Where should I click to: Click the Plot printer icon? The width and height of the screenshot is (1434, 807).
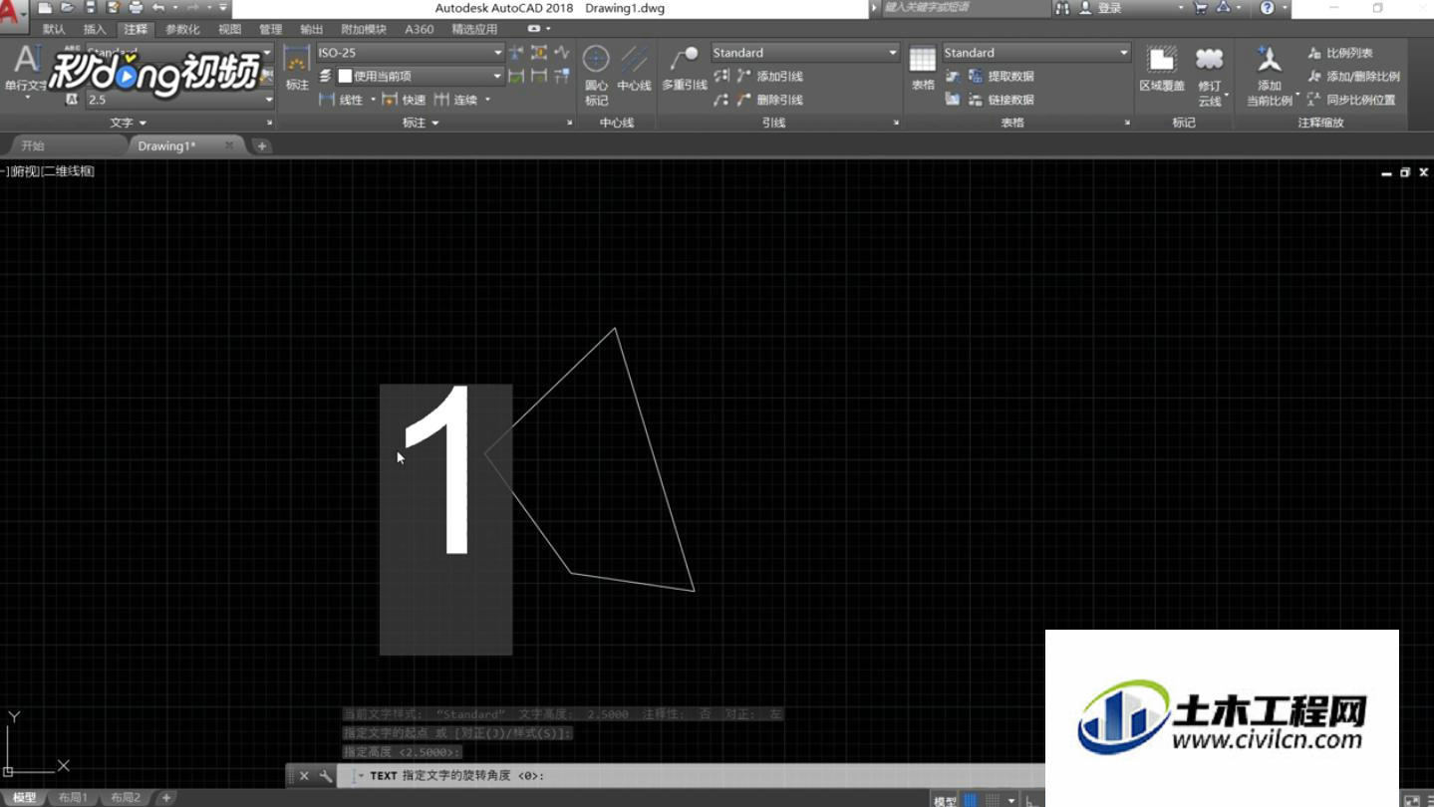coord(136,8)
